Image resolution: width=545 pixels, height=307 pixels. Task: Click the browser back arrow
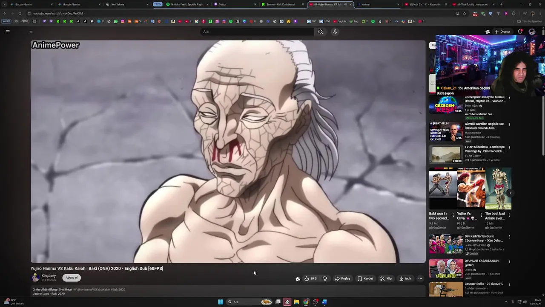coord(5,13)
